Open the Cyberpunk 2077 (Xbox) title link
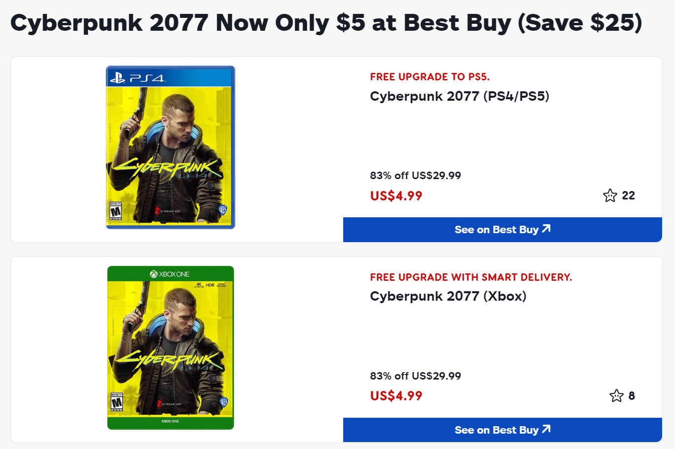This screenshot has width=675, height=449. point(448,296)
